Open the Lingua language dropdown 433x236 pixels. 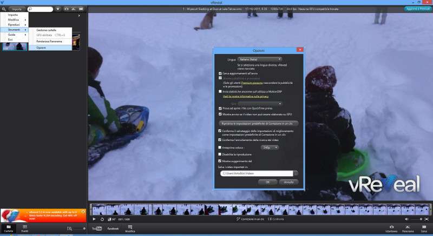click(x=261, y=59)
